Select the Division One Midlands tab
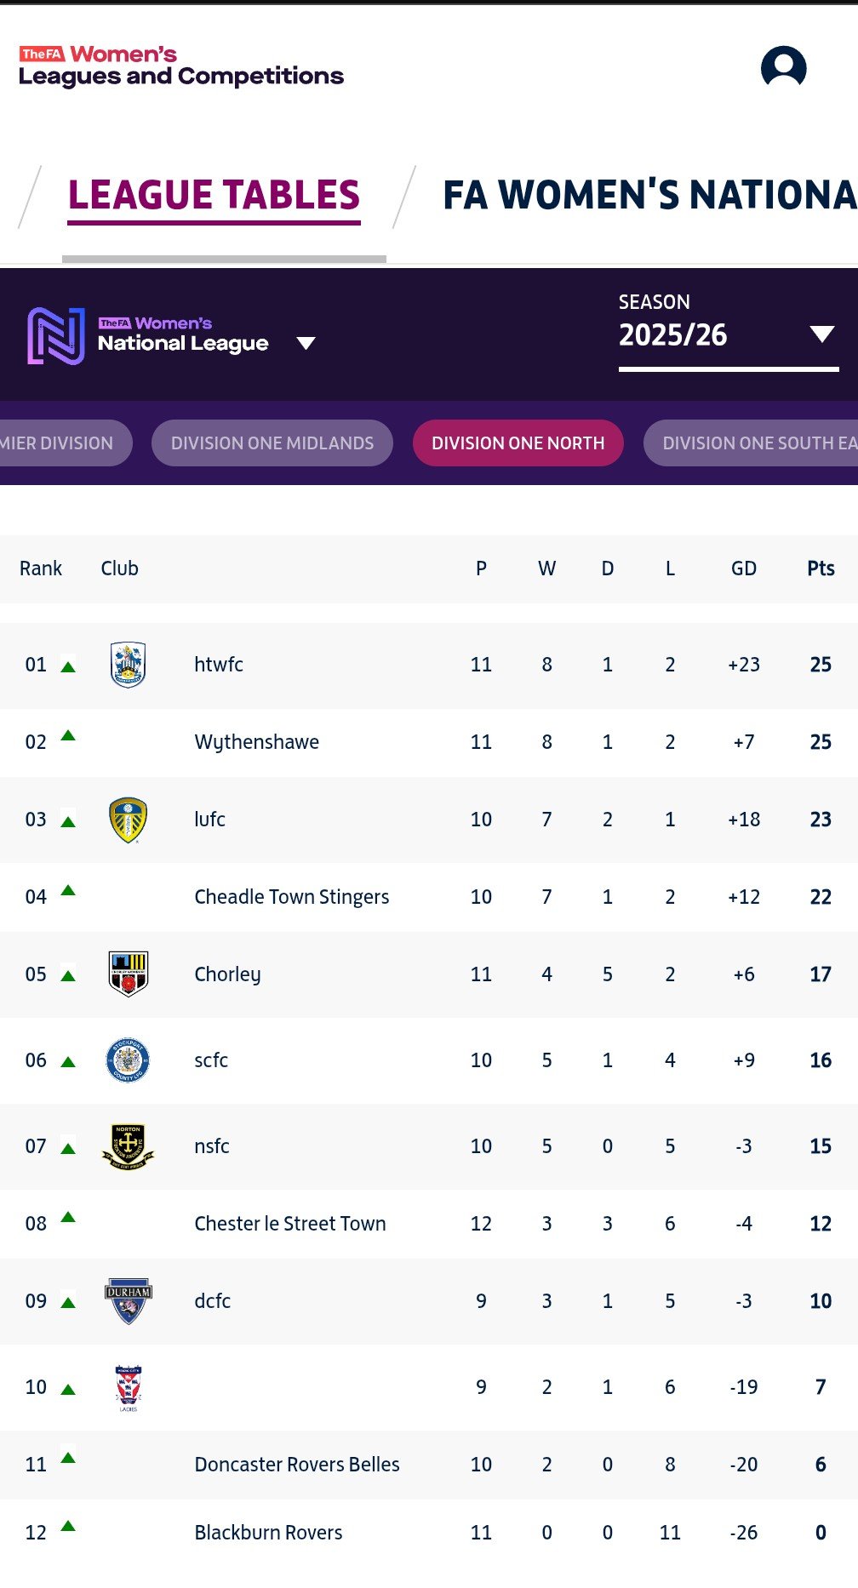Screen dimensions: 858x1588 [272, 443]
